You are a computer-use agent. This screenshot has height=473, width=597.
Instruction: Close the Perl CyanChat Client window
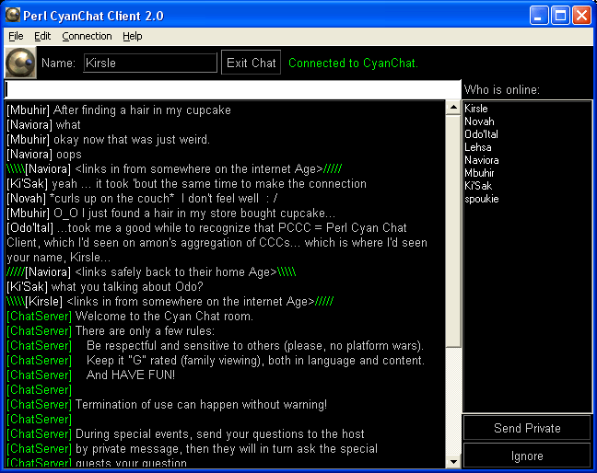tap(581, 16)
